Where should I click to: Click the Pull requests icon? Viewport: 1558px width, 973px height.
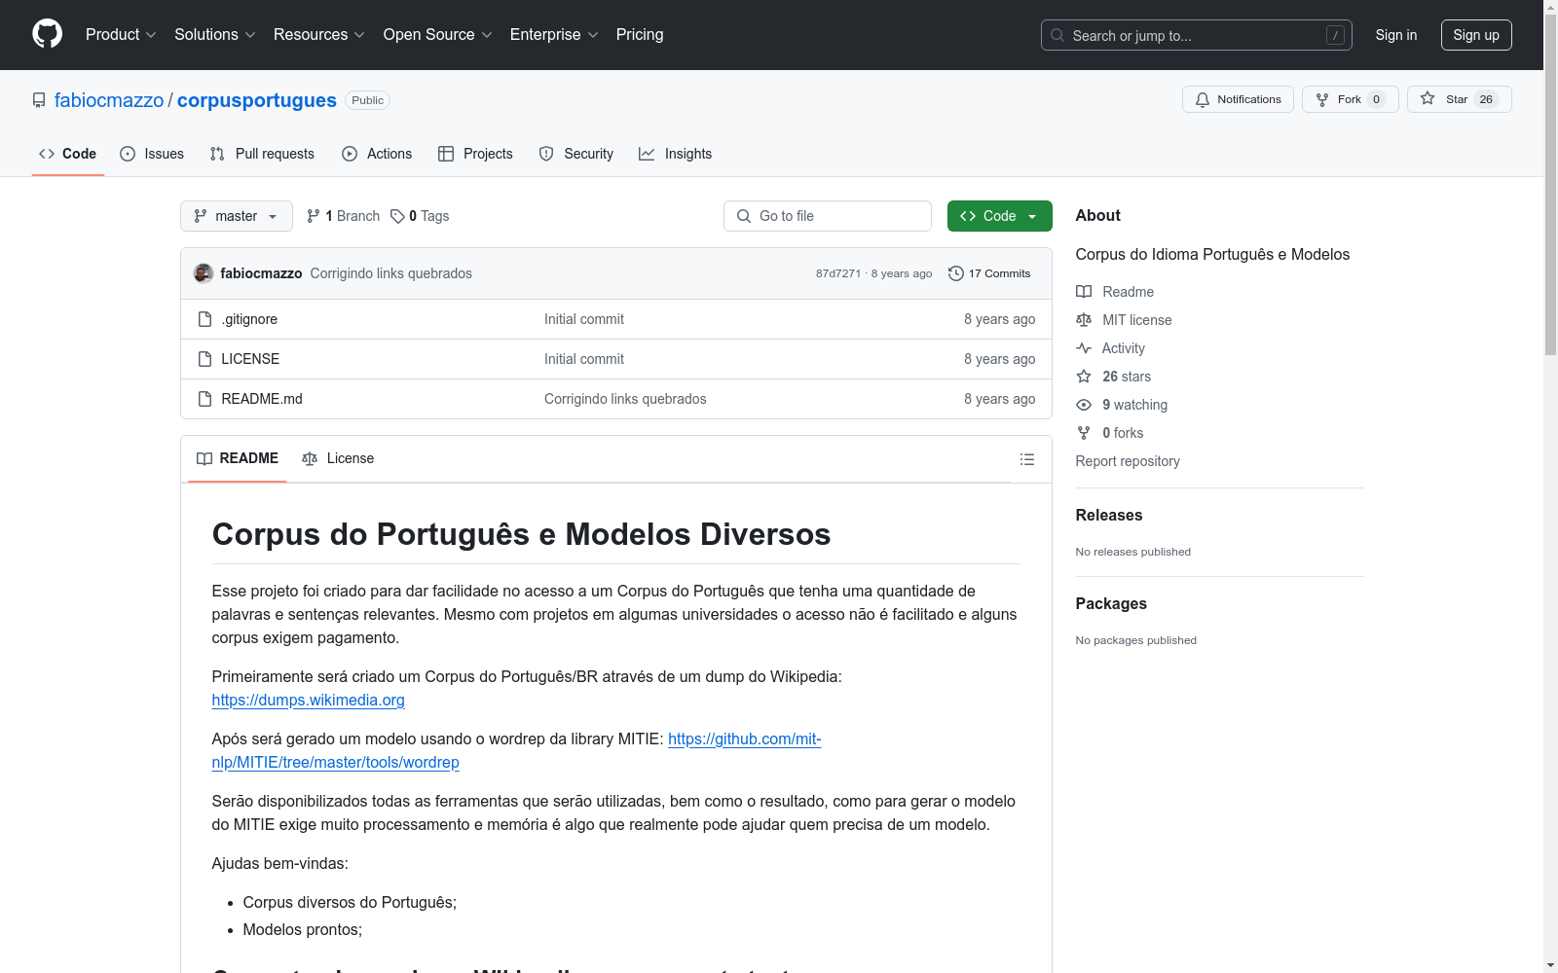(x=217, y=154)
